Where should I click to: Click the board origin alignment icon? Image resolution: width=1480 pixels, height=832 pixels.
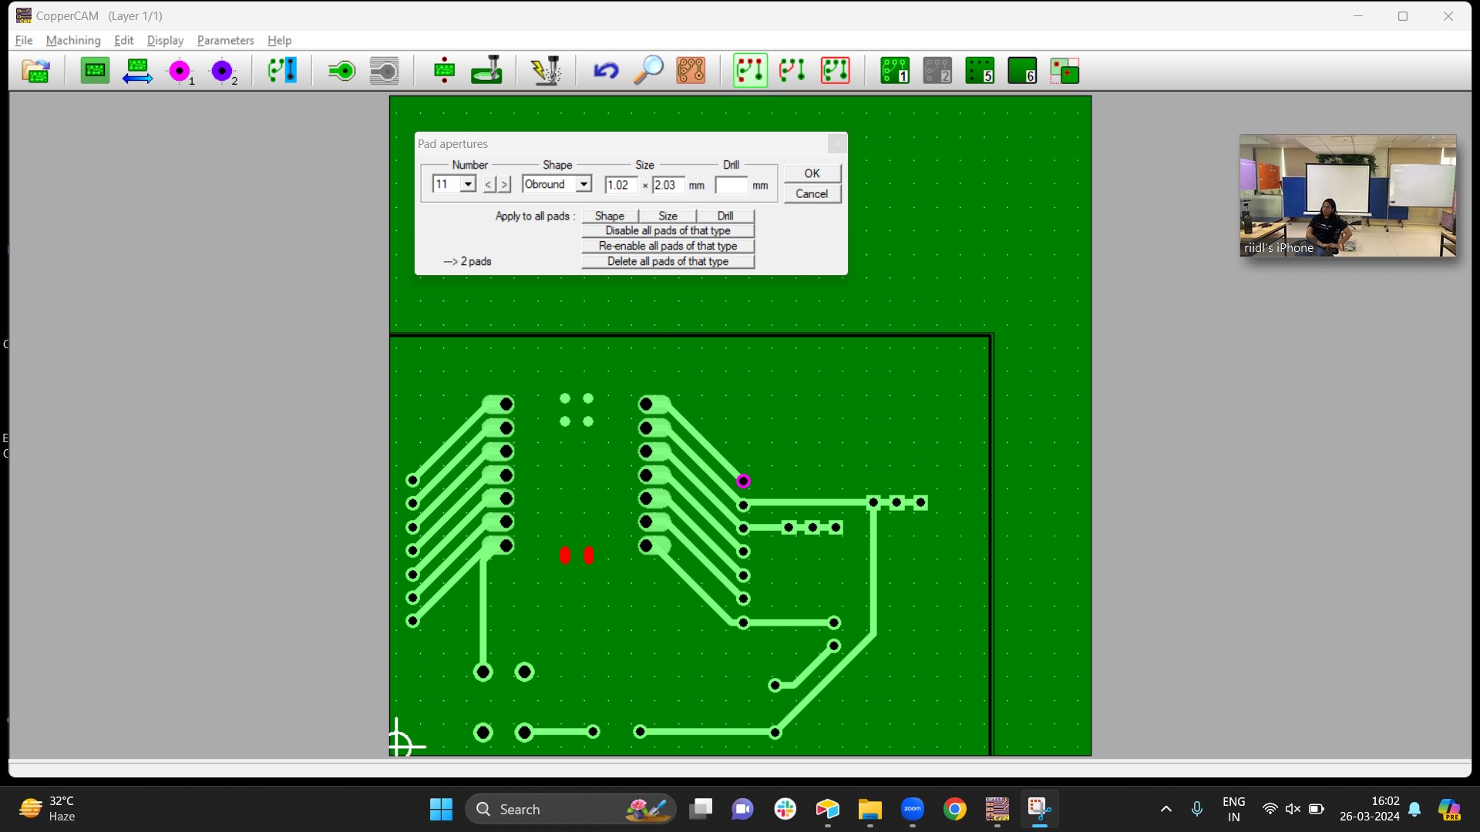[444, 71]
